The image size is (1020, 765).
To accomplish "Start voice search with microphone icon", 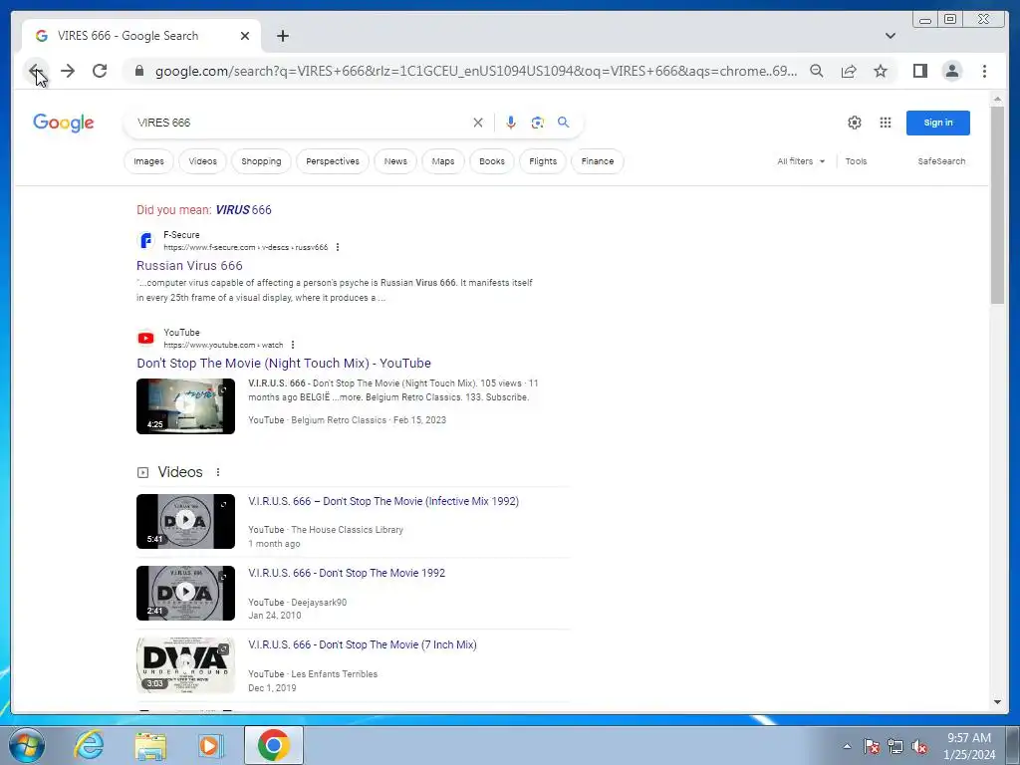I will (511, 123).
